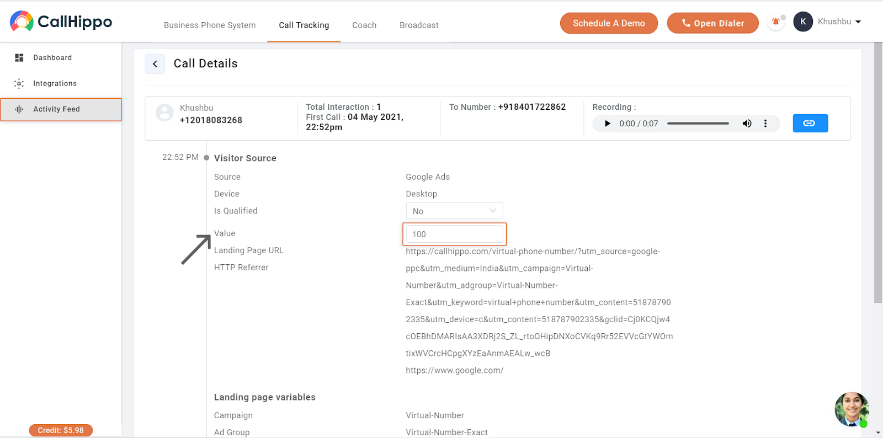The image size is (883, 438).
Task: Seek on the recording progress bar
Action: point(698,124)
